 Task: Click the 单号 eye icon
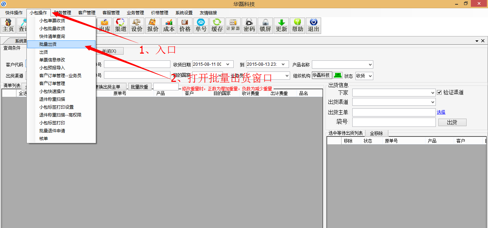201,26
